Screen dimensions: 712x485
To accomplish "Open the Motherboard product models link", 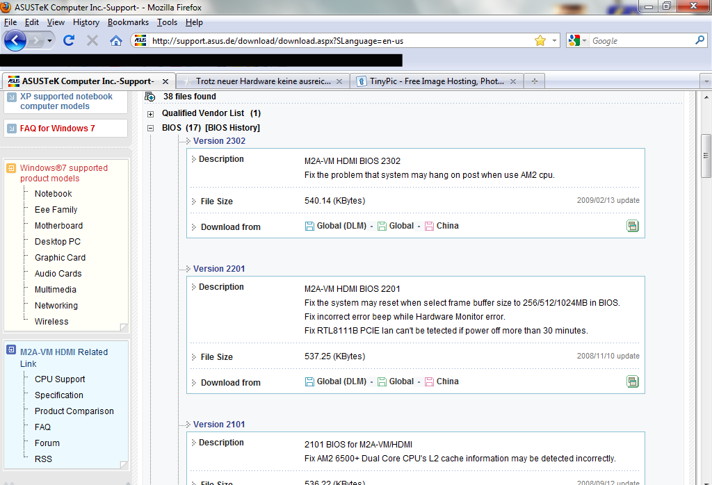I will 58,226.
